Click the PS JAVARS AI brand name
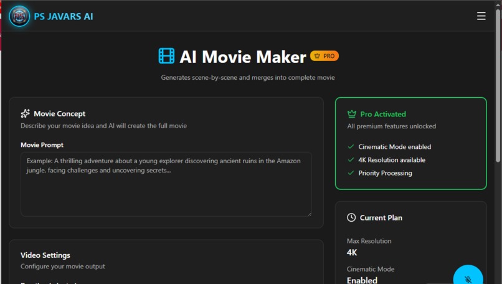The height and width of the screenshot is (284, 502). pyautogui.click(x=64, y=16)
